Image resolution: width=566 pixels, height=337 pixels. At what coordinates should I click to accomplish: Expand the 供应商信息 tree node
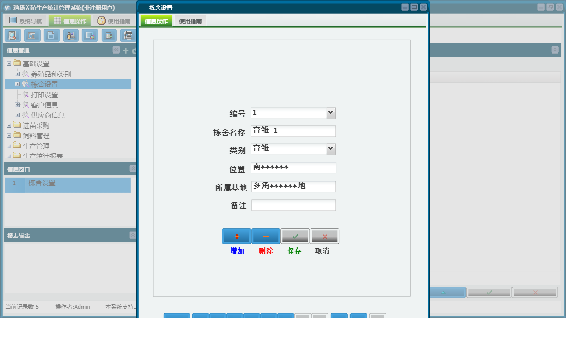17,115
